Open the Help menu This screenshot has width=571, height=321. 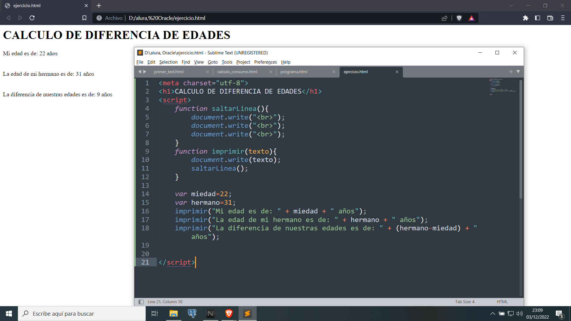pyautogui.click(x=286, y=62)
